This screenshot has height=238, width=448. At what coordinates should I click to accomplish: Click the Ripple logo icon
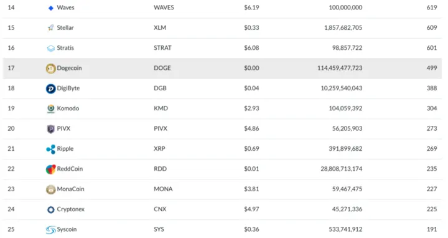[x=51, y=149]
